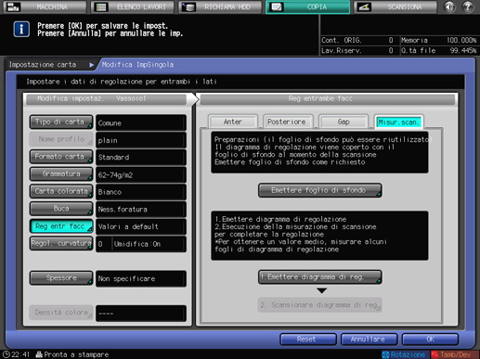
Task: Click the plain profile name value
Action: [x=141, y=140]
